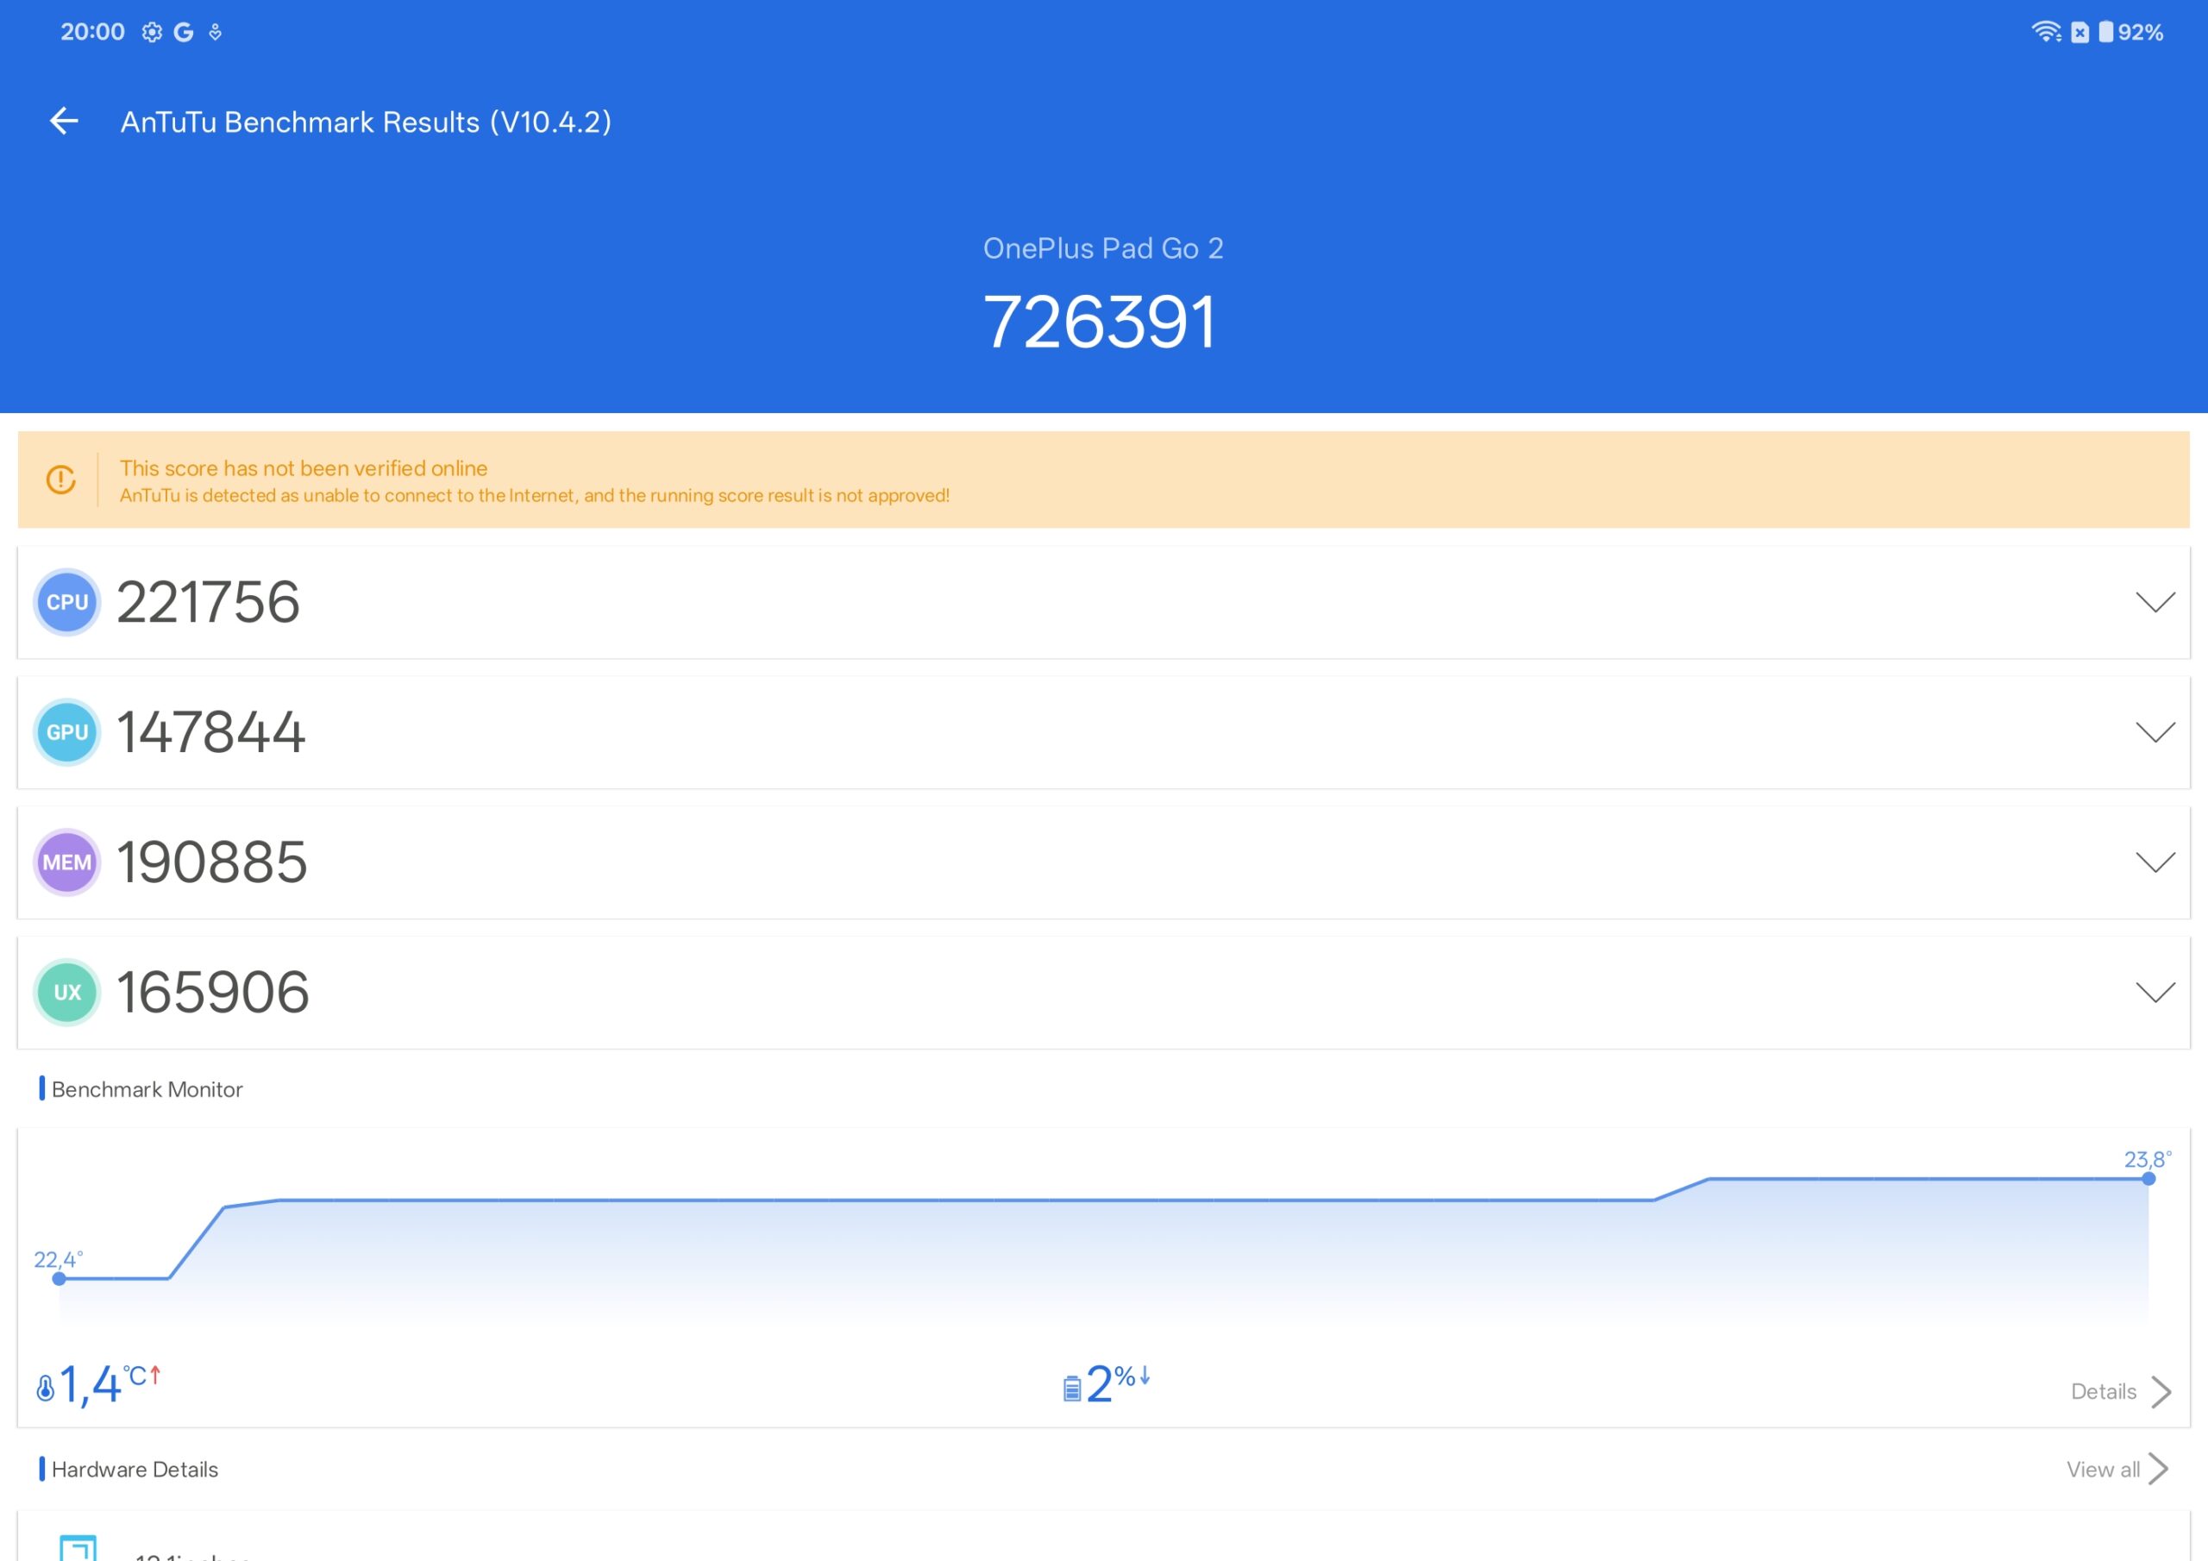Image resolution: width=2208 pixels, height=1561 pixels.
Task: Open Hardware Details View all link
Action: click(x=2117, y=1469)
